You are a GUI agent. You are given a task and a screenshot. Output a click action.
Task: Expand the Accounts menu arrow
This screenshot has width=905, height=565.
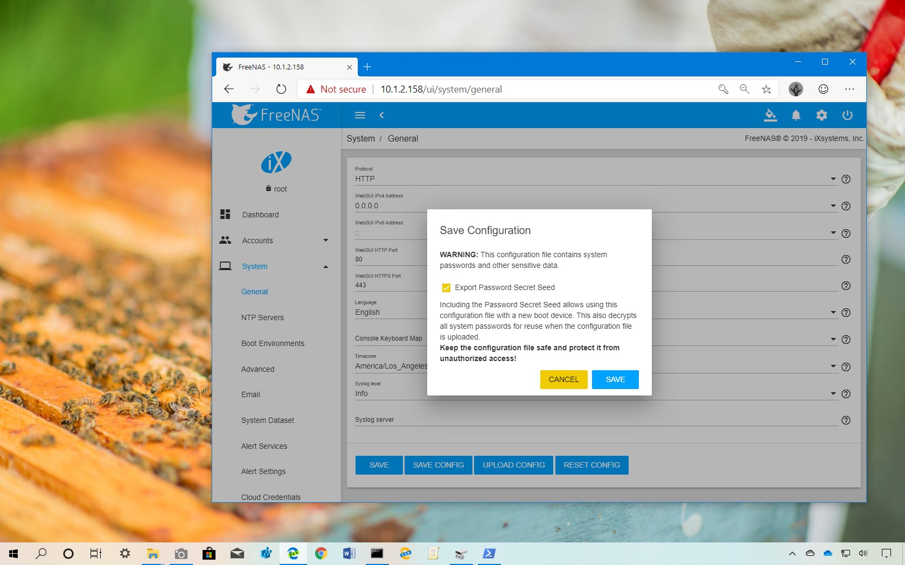[x=325, y=241]
